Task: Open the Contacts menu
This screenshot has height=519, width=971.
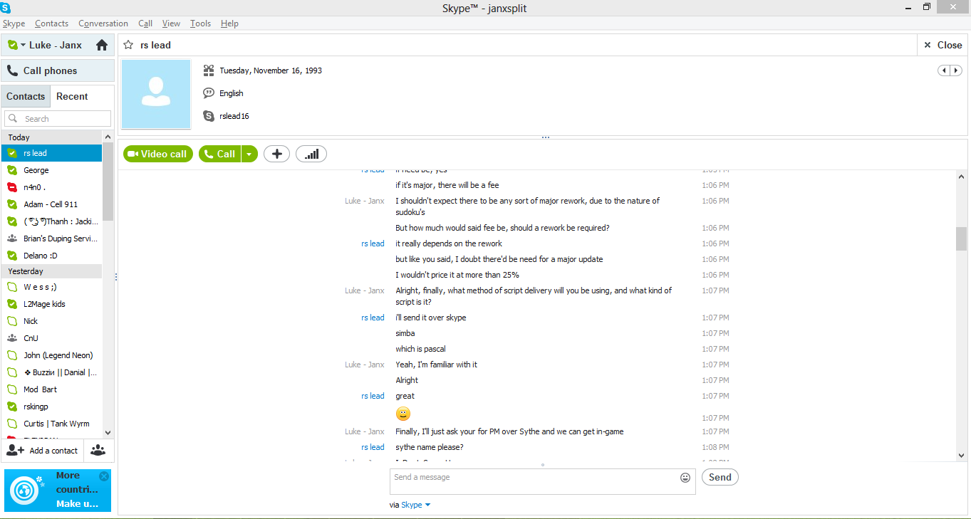Action: coord(51,23)
